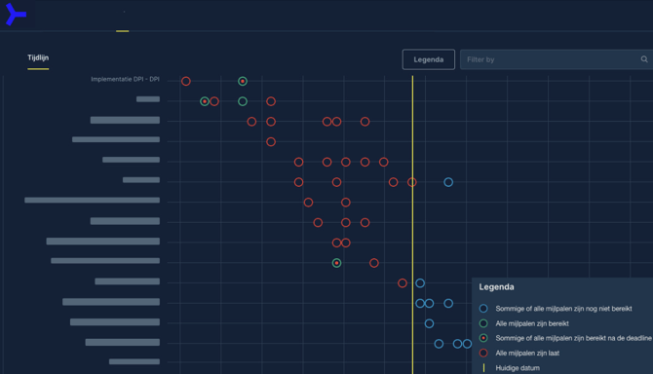Click the blue milestone on sixth row

[448, 182]
